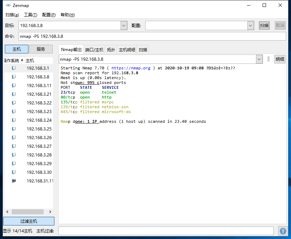
Task: Follow the https://nmap.org link
Action: coord(131,68)
